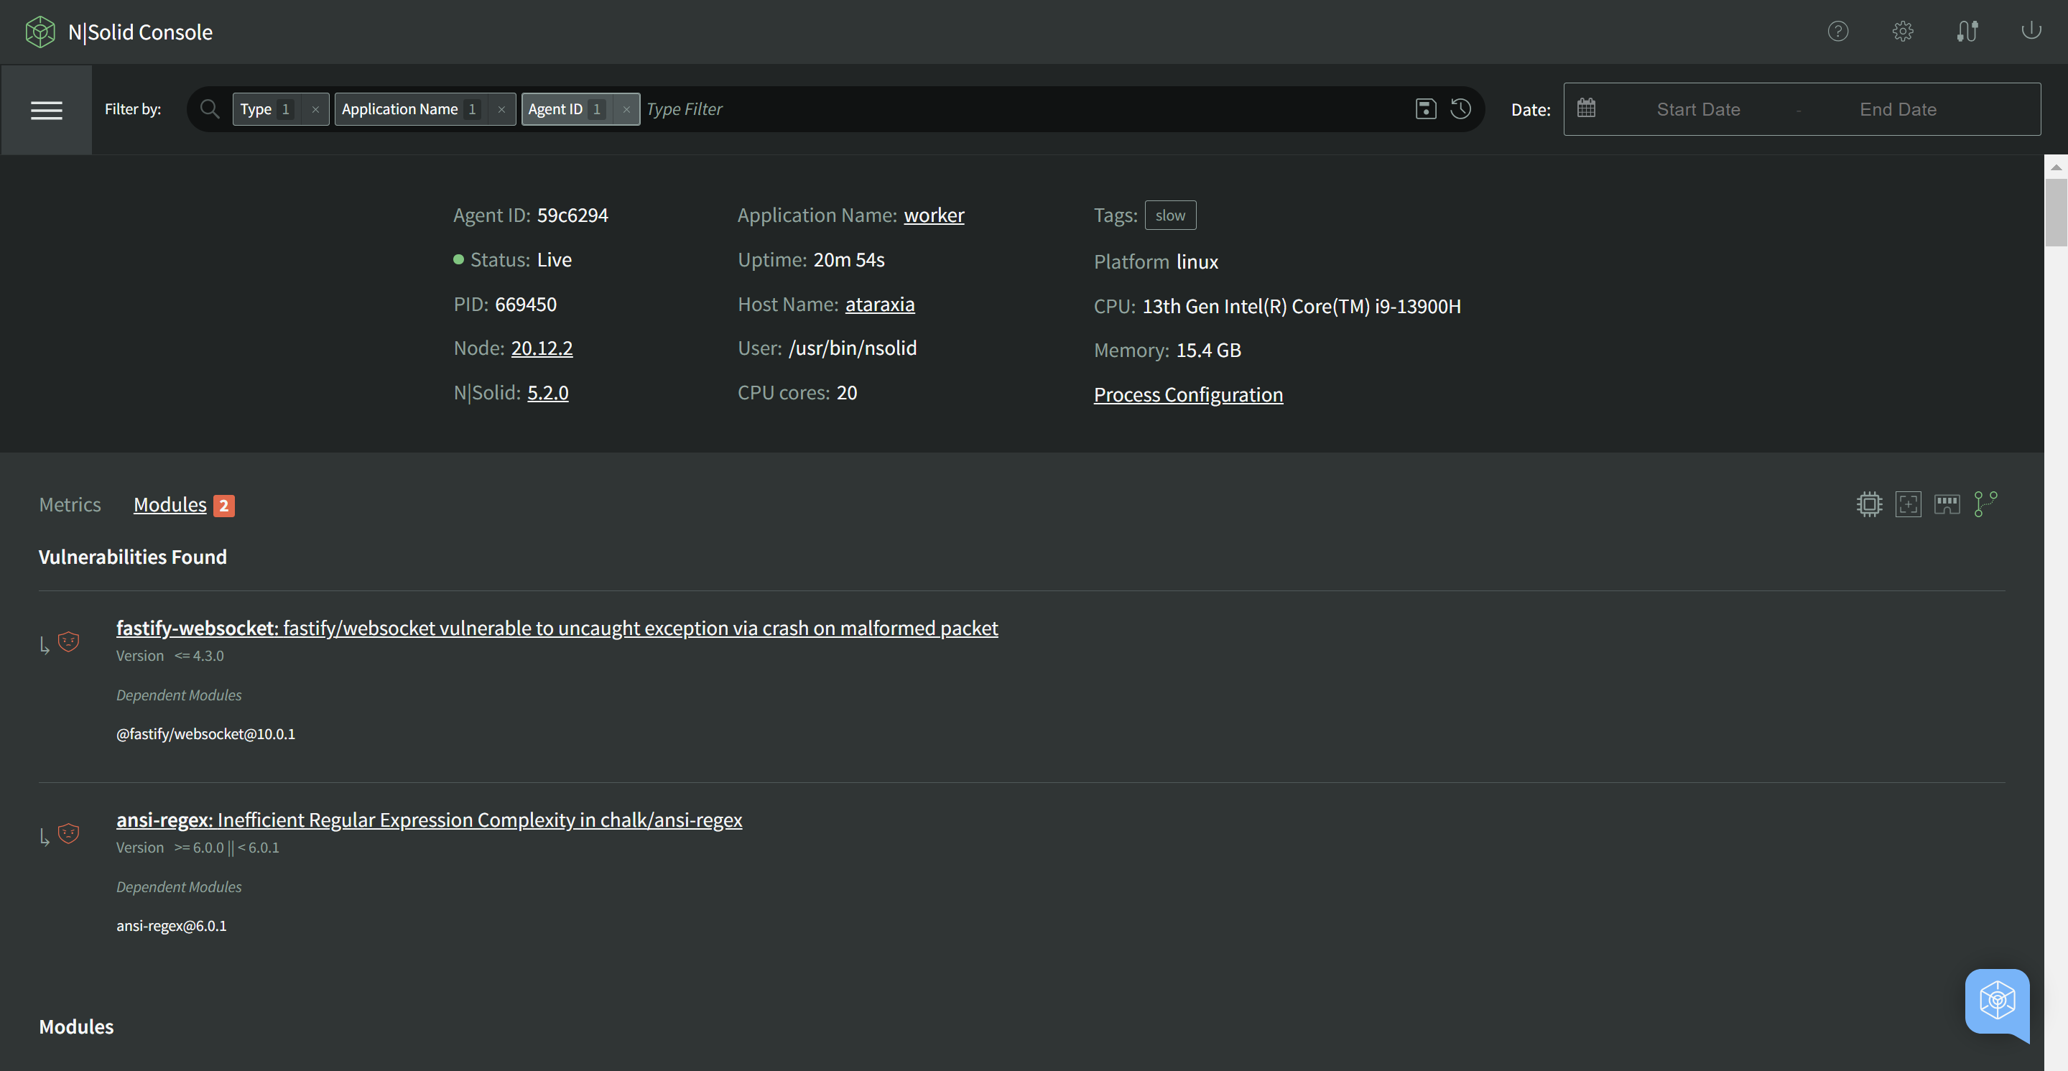
Task: Remove the Application Name filter chip
Action: [502, 109]
